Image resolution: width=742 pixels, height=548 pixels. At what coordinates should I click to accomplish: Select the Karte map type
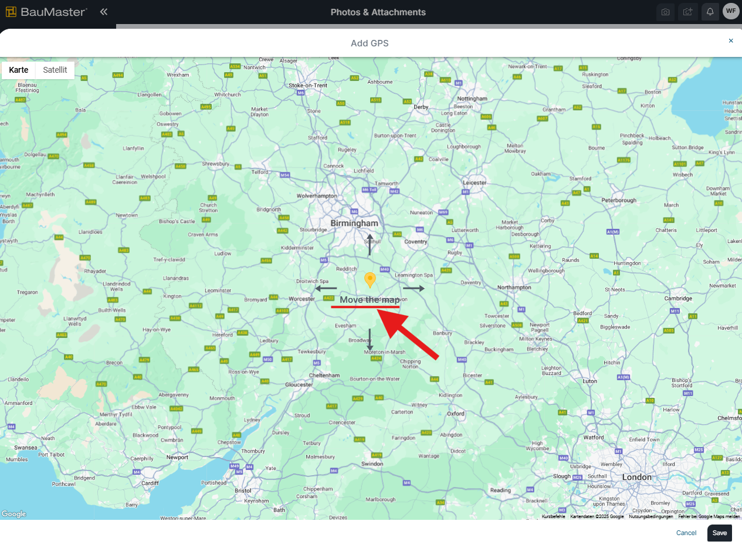pos(19,70)
